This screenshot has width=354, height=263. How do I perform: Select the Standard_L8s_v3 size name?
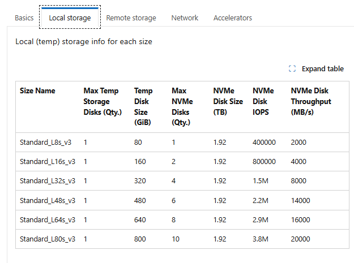[46, 143]
